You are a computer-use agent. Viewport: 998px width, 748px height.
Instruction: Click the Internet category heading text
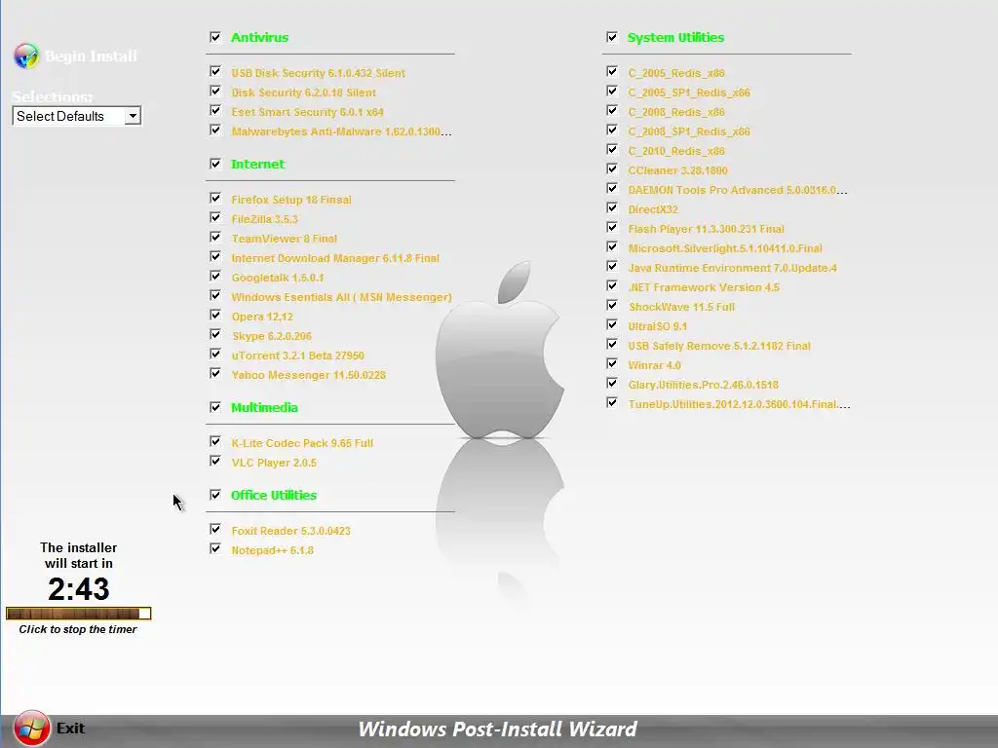click(x=257, y=164)
